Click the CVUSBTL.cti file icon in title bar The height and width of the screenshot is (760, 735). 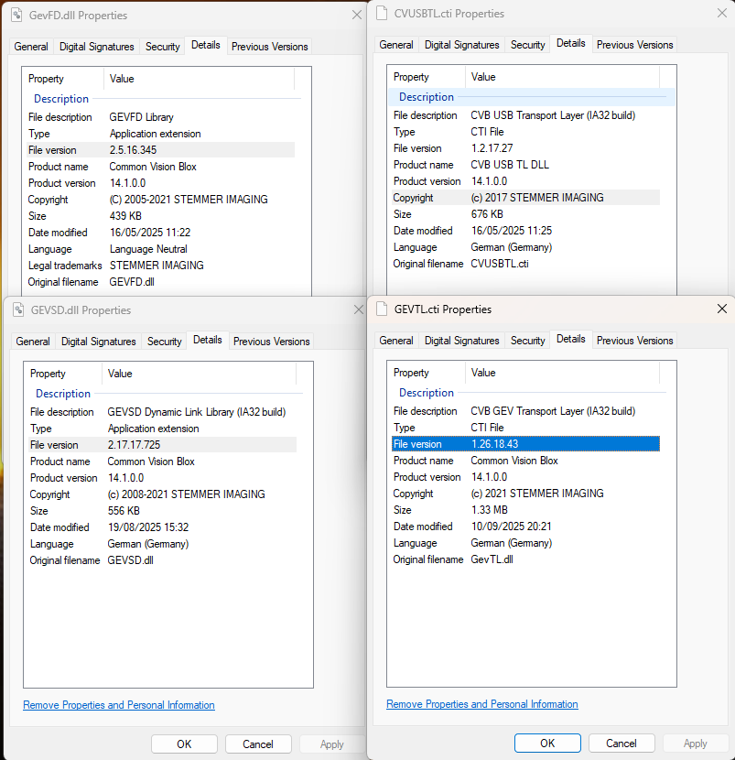point(382,14)
